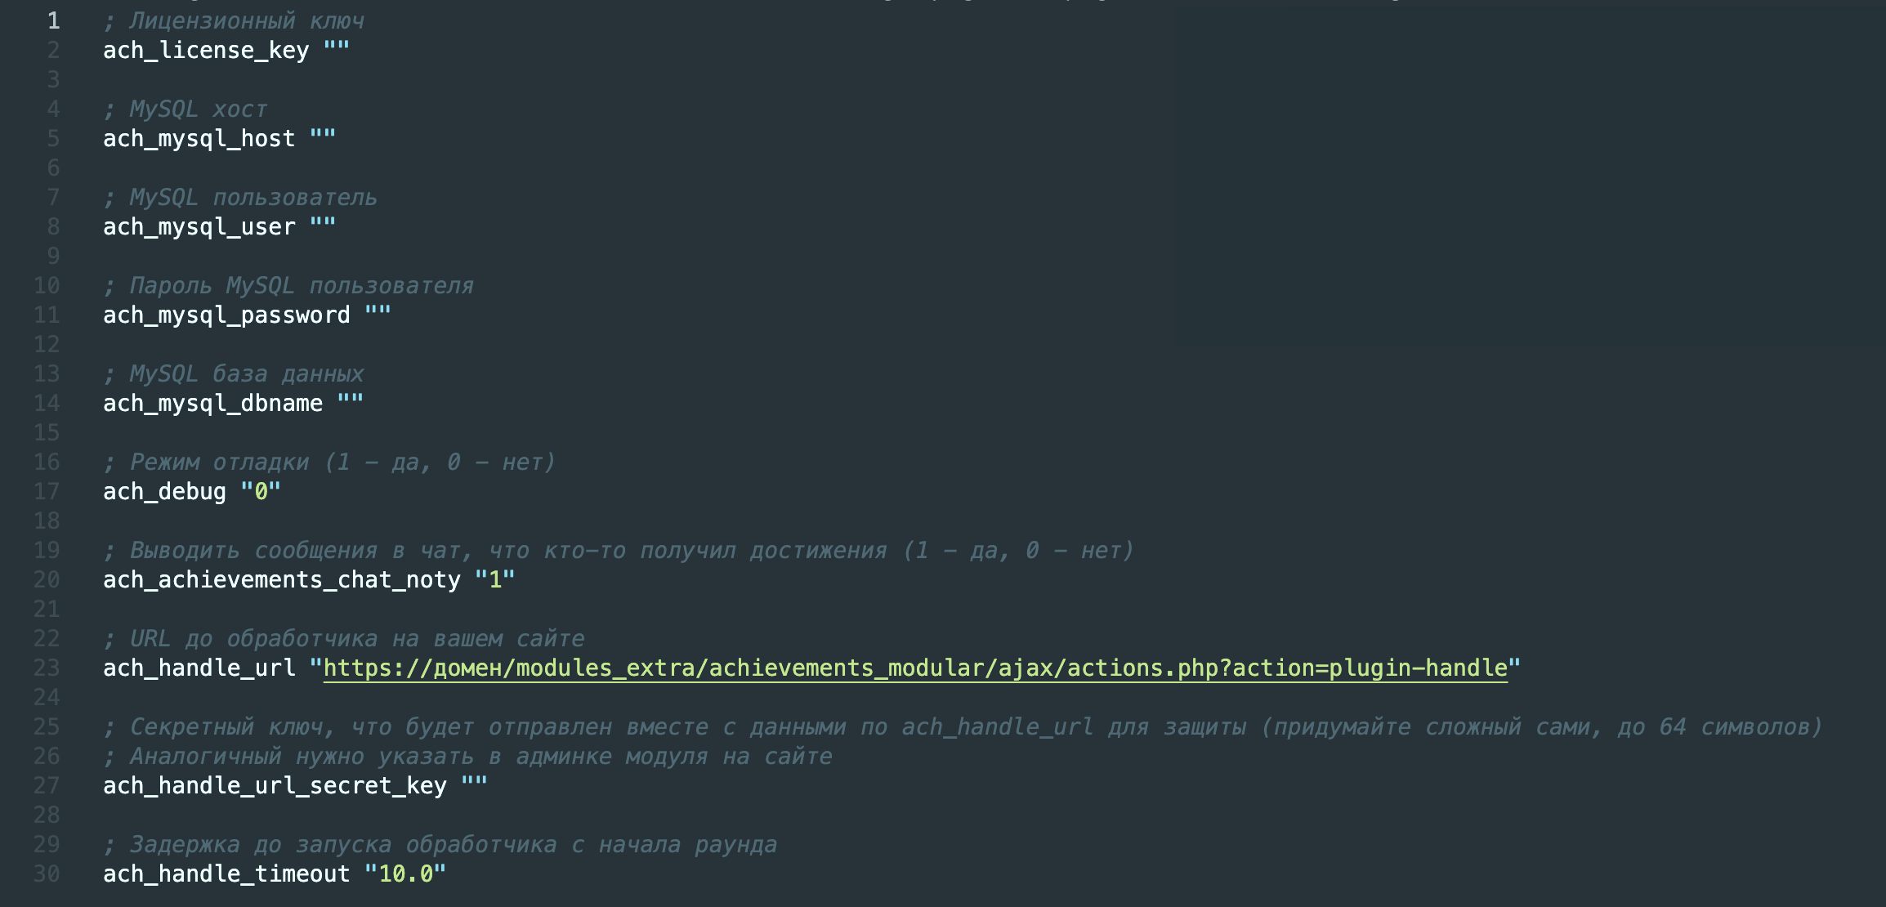Viewport: 1886px width, 907px height.
Task: Click line number 30 in gutter
Action: click(47, 874)
